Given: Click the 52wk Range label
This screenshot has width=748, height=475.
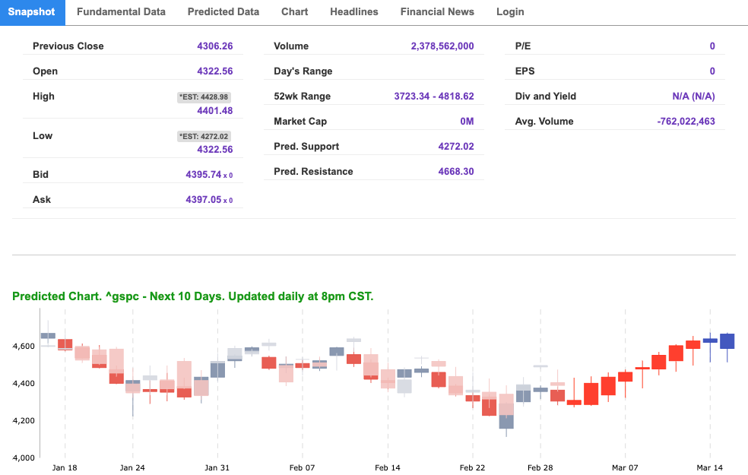Looking at the screenshot, I should click(302, 97).
